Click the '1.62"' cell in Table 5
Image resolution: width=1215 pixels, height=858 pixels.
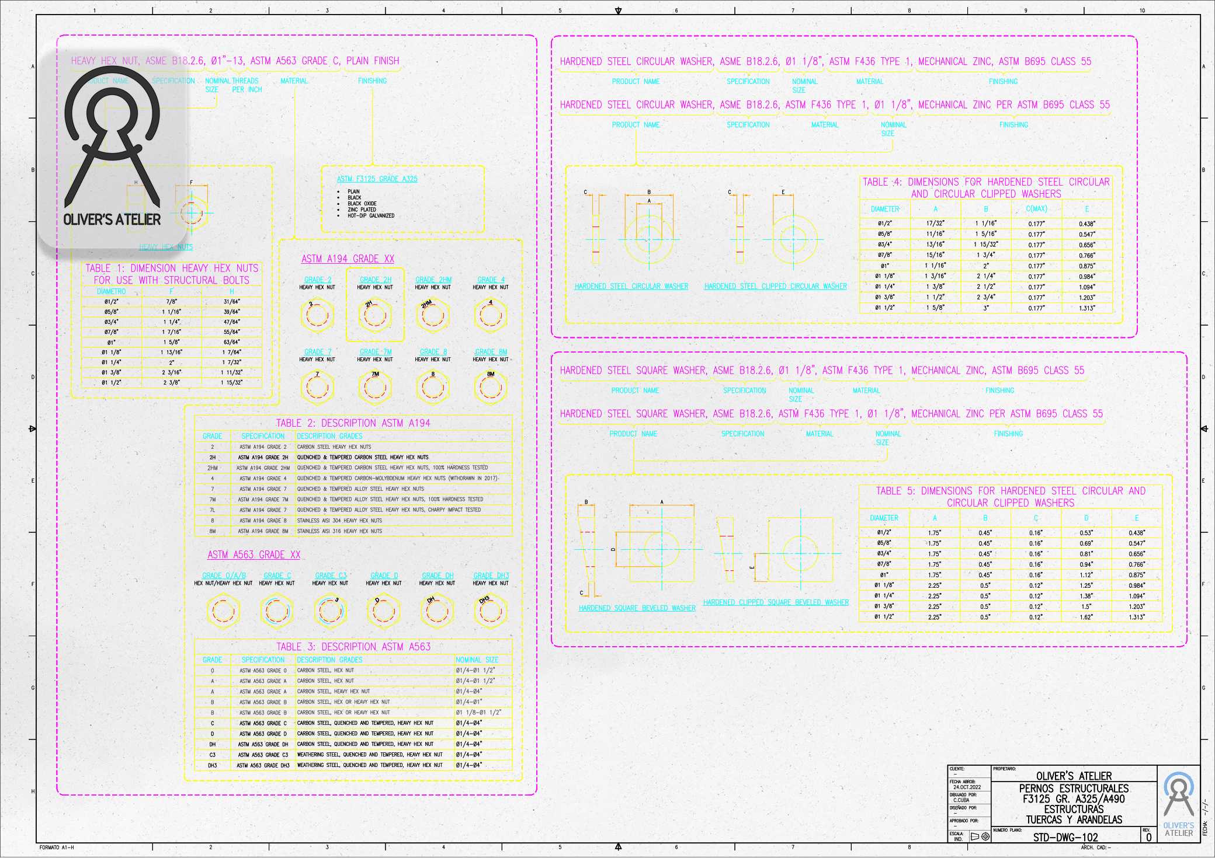coord(1086,618)
